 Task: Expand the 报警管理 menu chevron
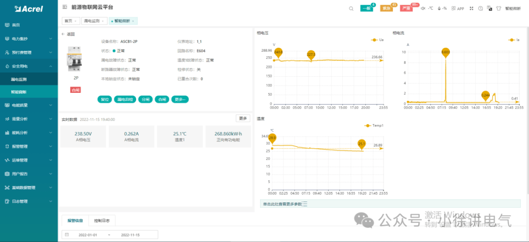pos(50,146)
